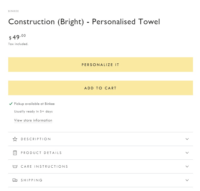Open the Shipping accordion row
Viewport: 200px width, 191px height.
[101, 180]
